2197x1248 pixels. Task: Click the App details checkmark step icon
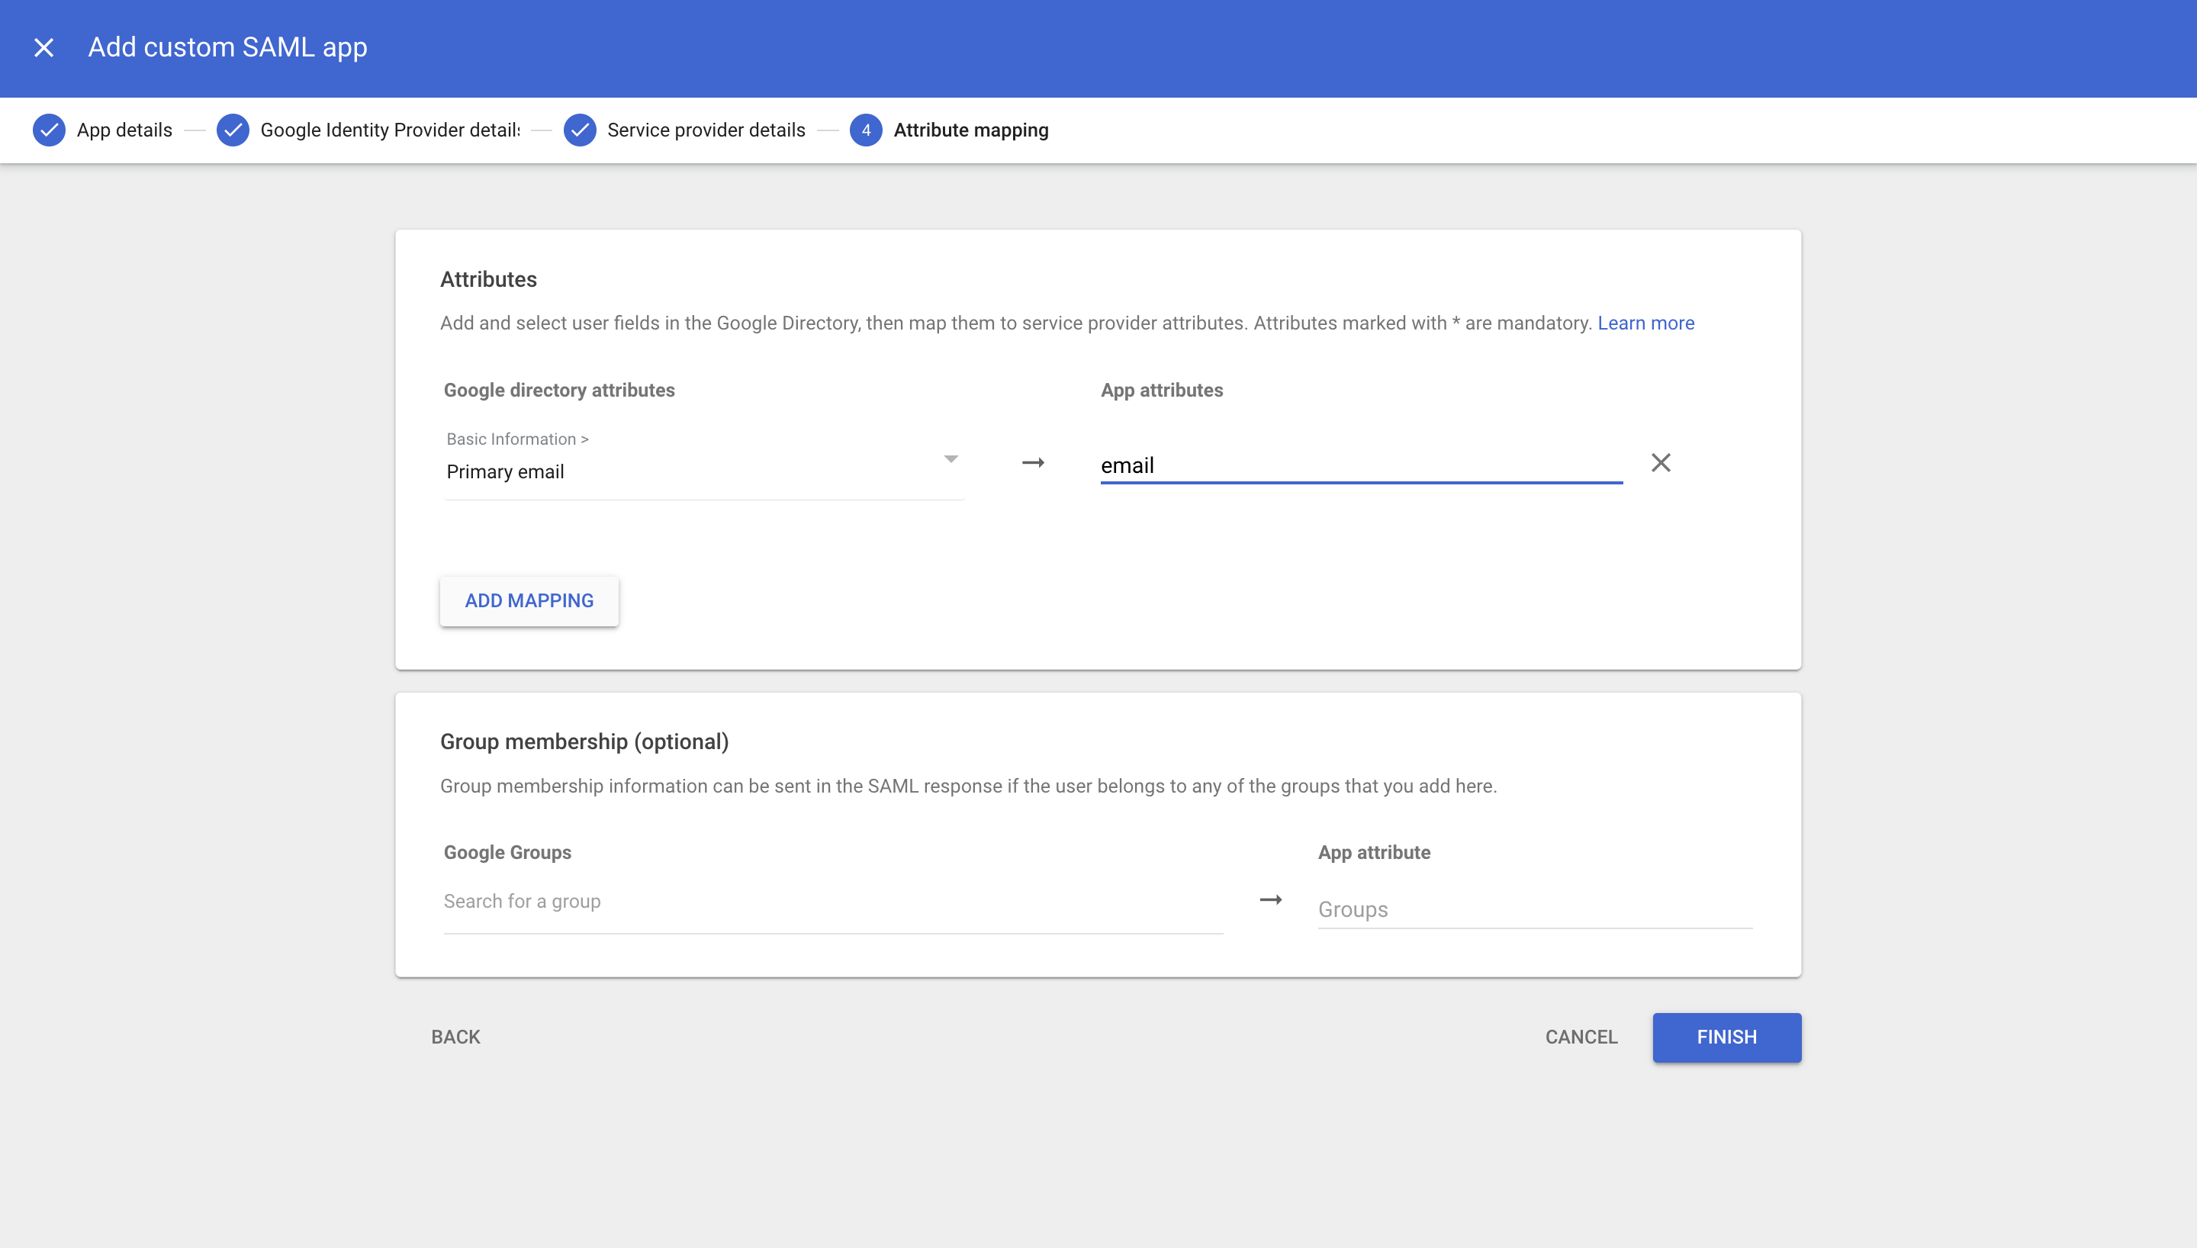[49, 130]
